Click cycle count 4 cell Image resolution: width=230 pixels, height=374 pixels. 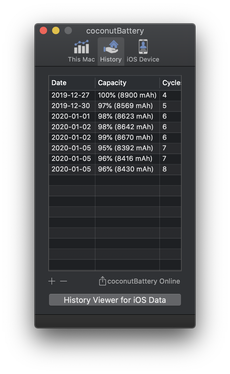pos(170,95)
